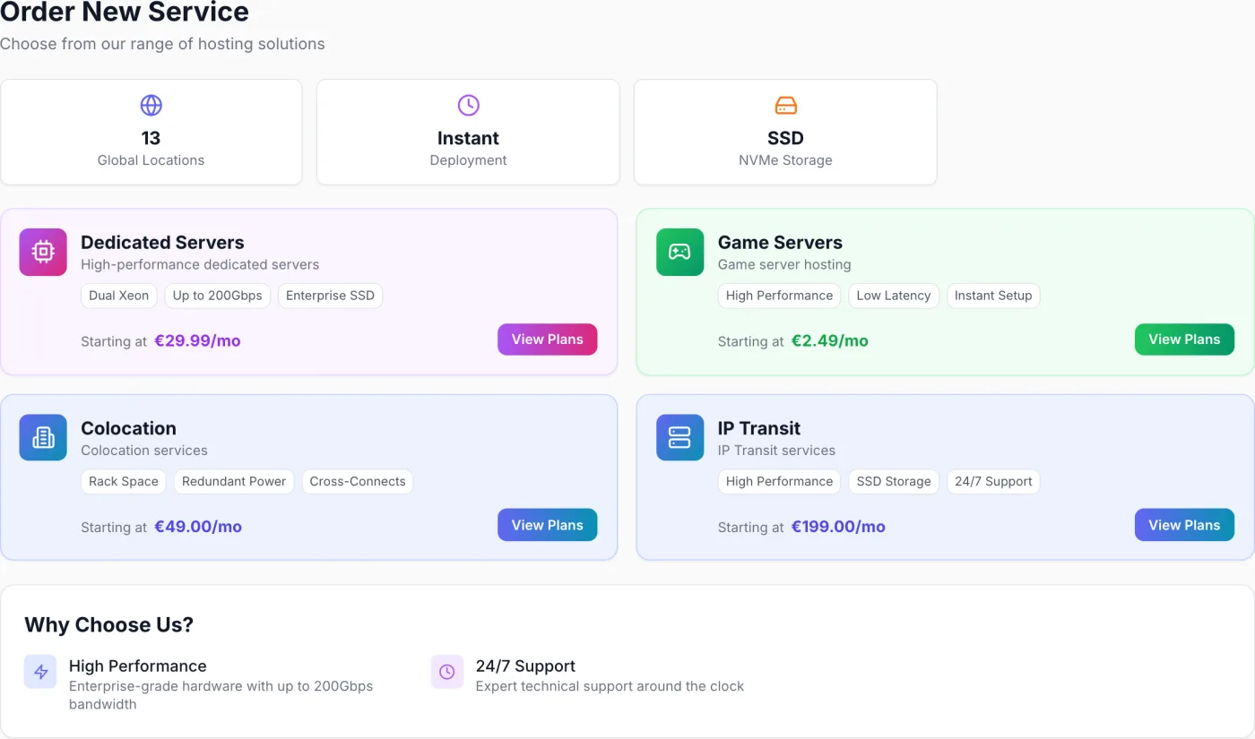Image resolution: width=1255 pixels, height=739 pixels.
Task: Click the Dedicated Servers CPU chip icon
Action: coord(43,252)
